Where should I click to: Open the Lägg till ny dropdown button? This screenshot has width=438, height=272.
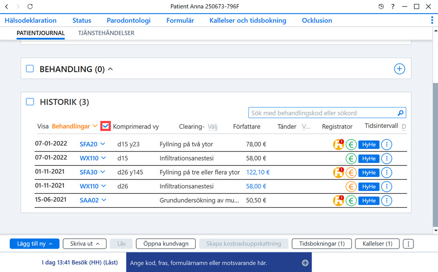pos(35,244)
